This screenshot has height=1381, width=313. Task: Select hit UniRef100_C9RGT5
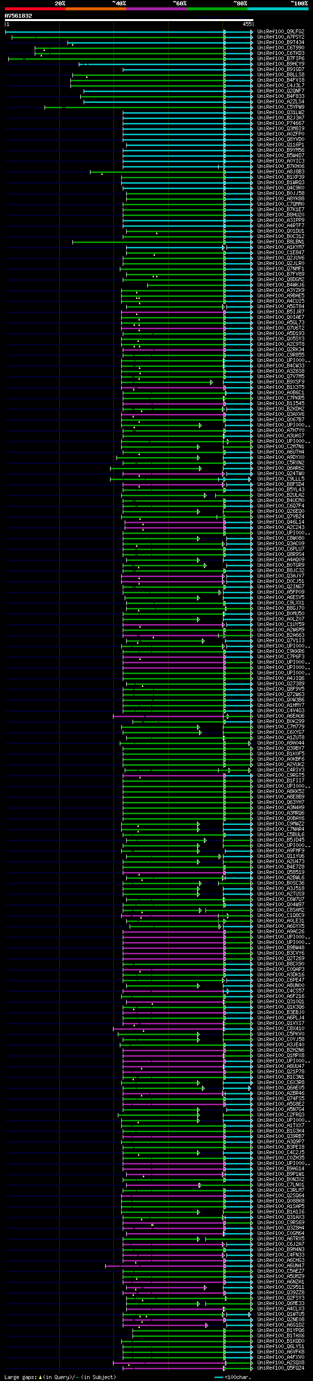(281, 775)
